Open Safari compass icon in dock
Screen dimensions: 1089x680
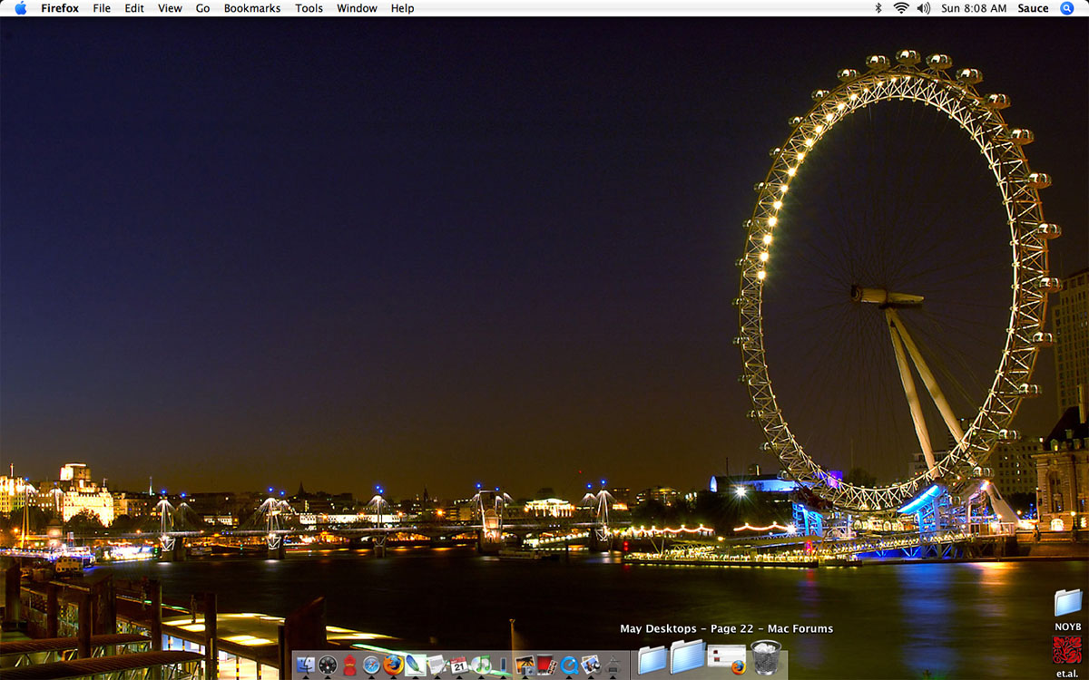371,665
